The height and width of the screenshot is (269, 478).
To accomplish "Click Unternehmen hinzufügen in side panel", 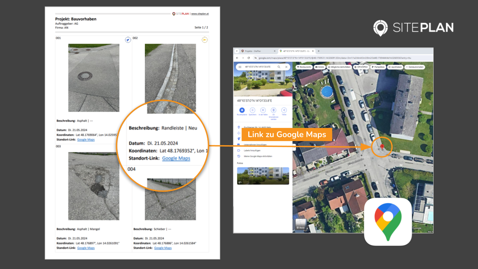I will point(255,145).
